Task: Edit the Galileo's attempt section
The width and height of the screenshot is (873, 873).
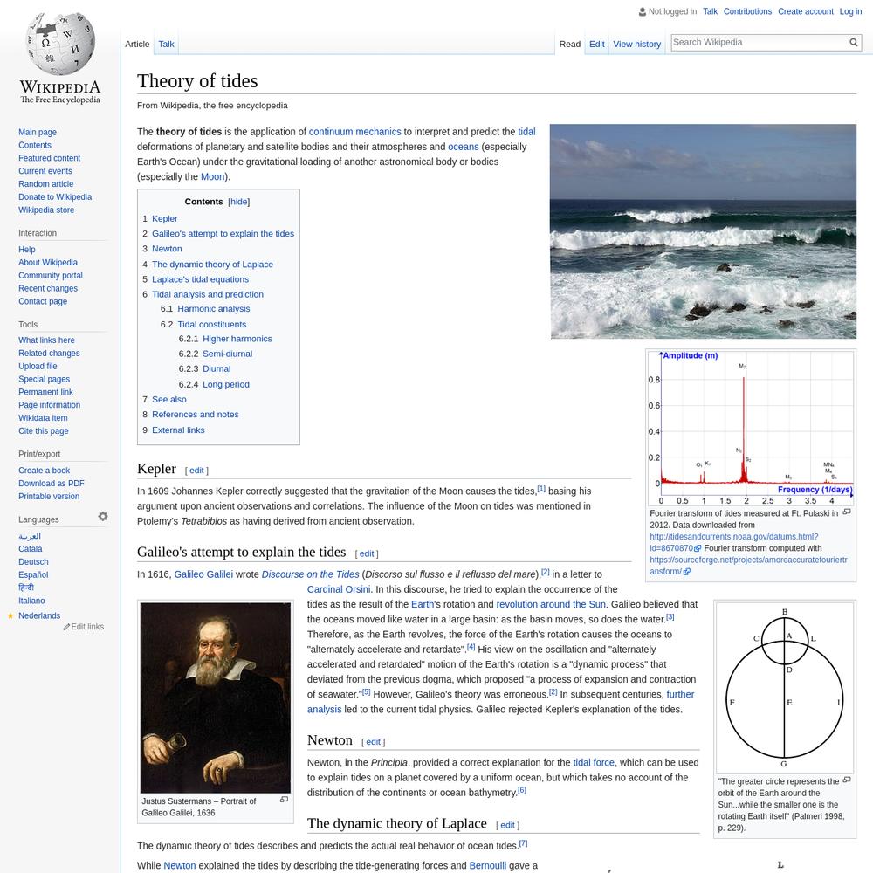Action: click(367, 554)
